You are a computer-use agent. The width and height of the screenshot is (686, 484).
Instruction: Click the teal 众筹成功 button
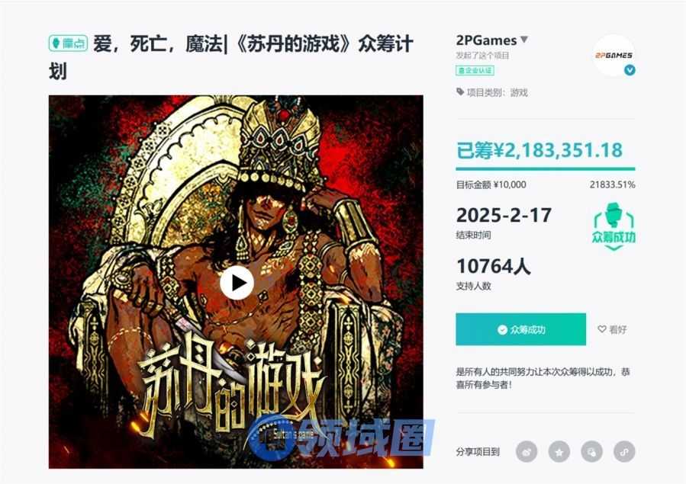[520, 329]
